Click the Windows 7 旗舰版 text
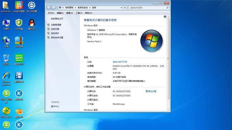 [x=96, y=30]
